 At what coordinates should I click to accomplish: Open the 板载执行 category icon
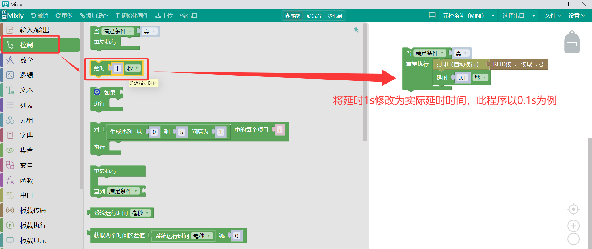tap(10, 225)
